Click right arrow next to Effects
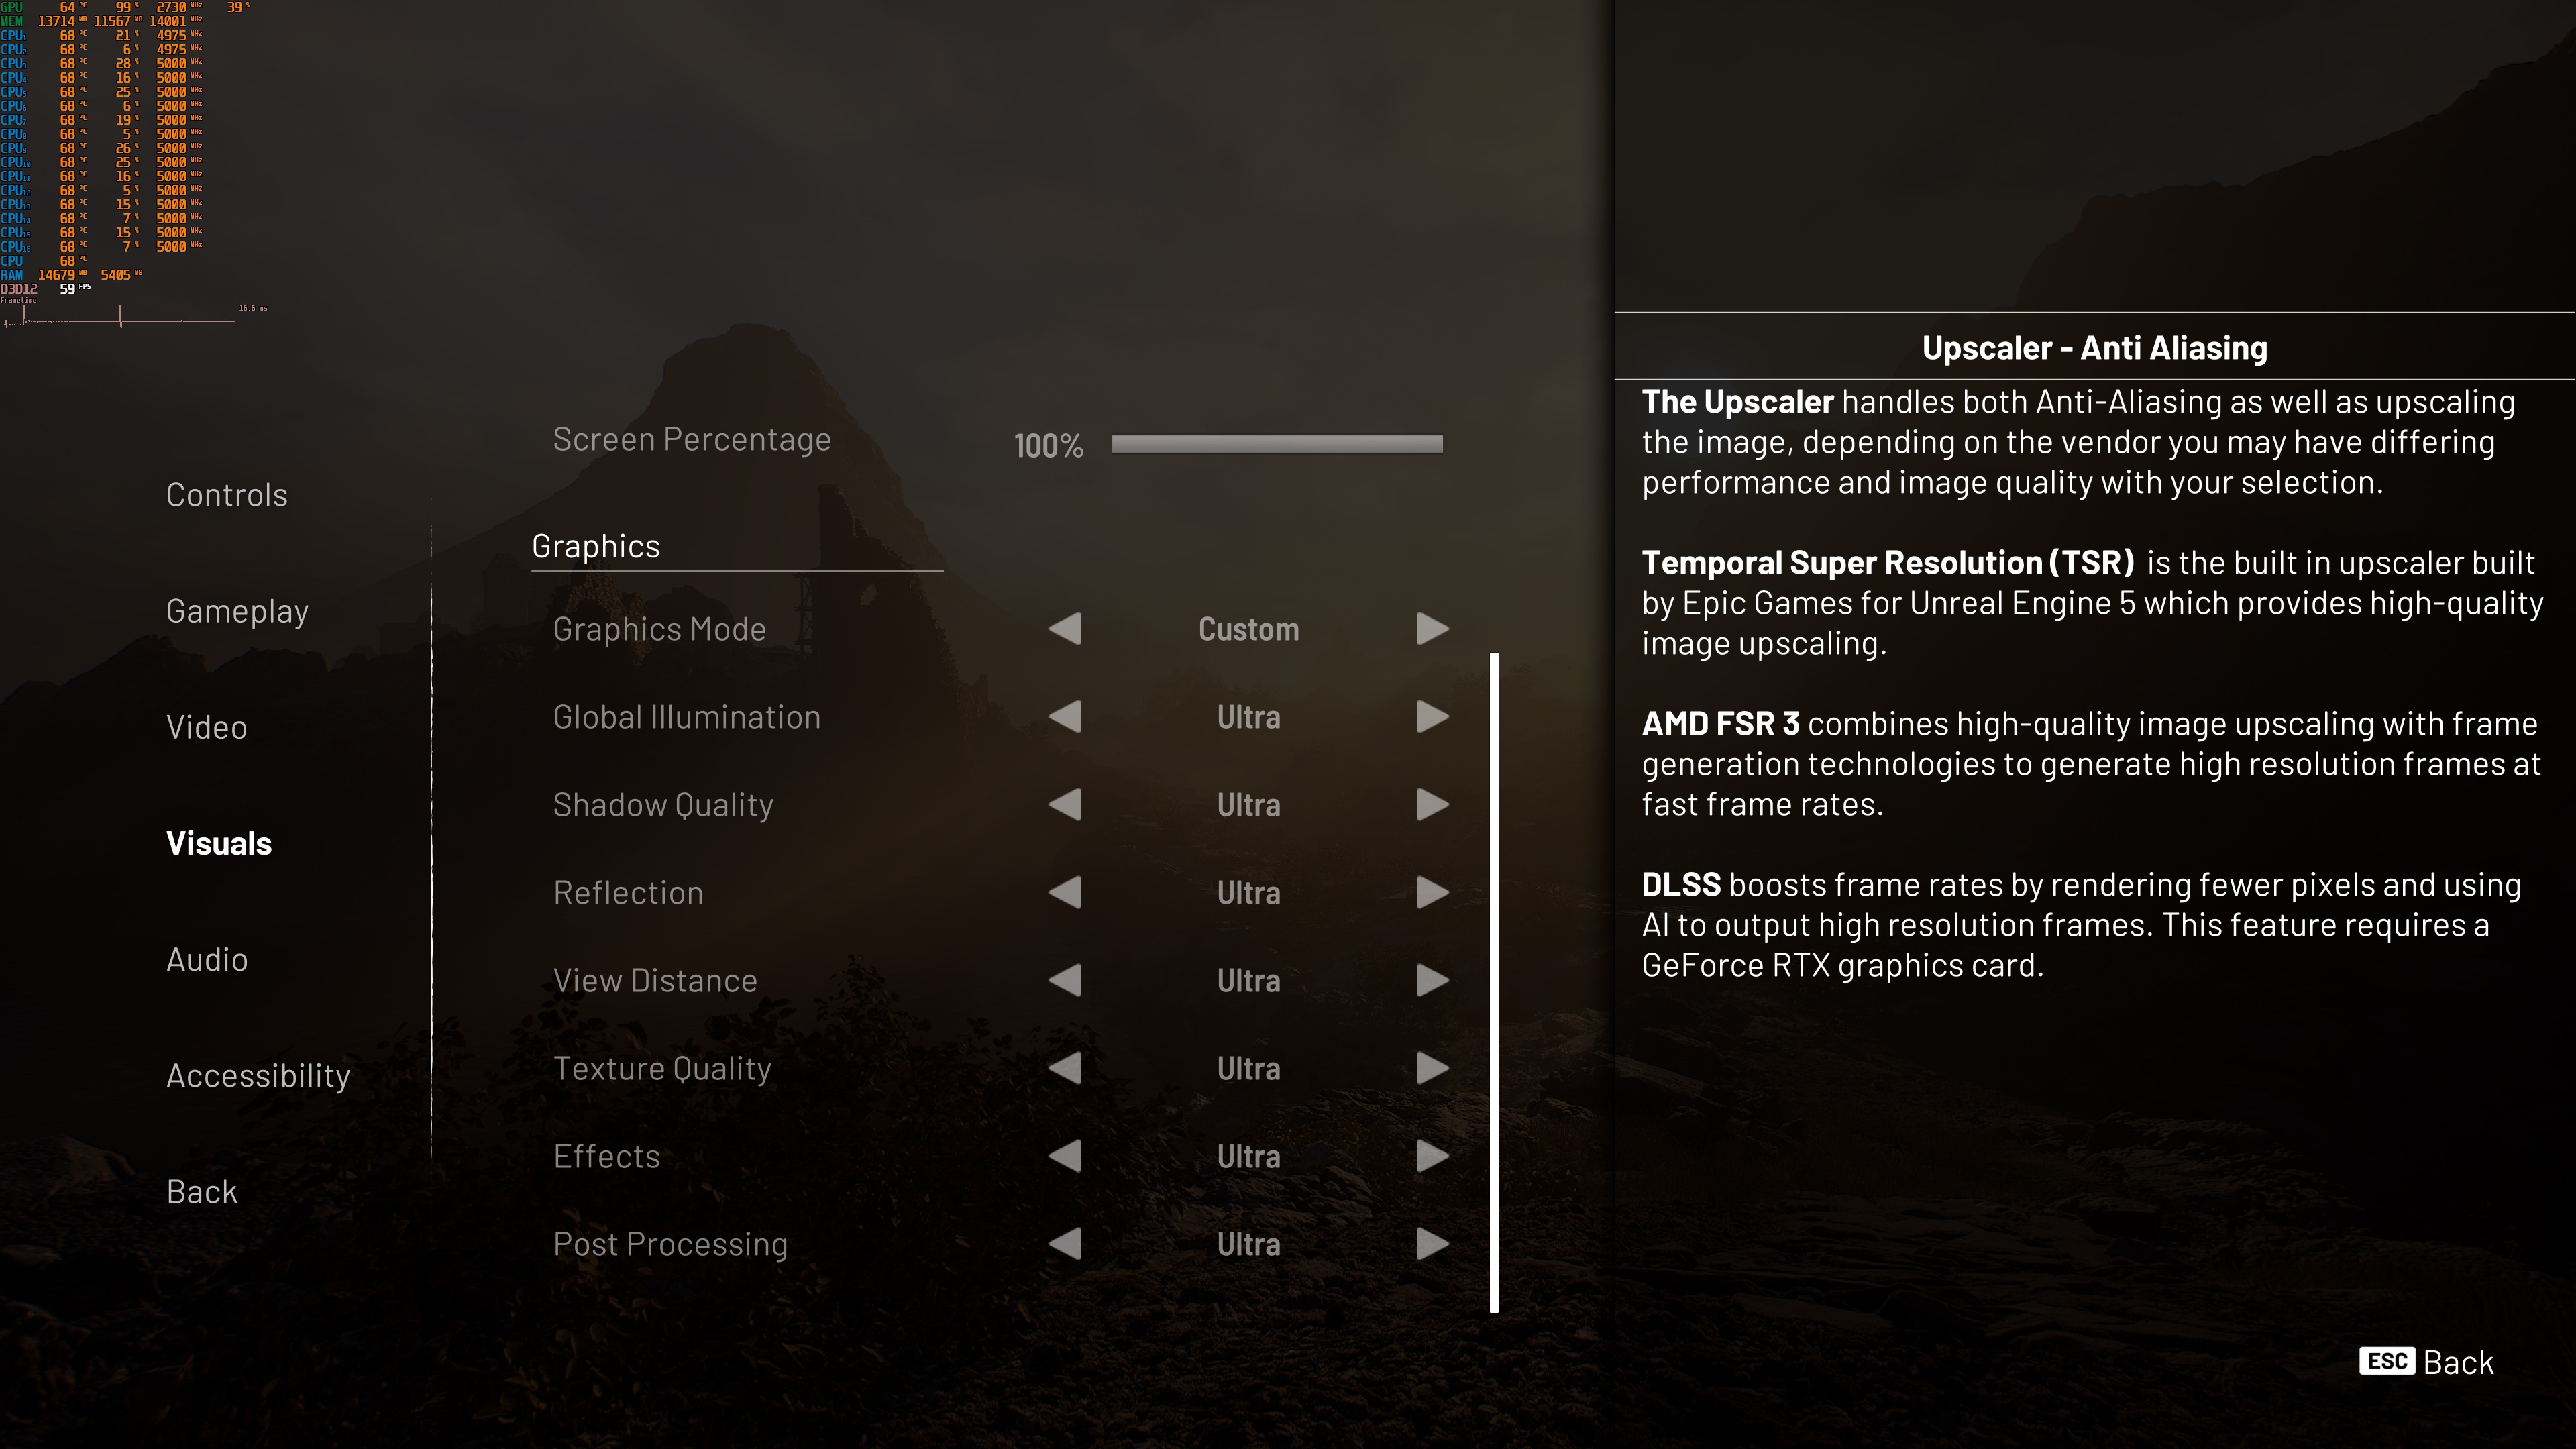The image size is (2576, 1449). [1432, 1157]
